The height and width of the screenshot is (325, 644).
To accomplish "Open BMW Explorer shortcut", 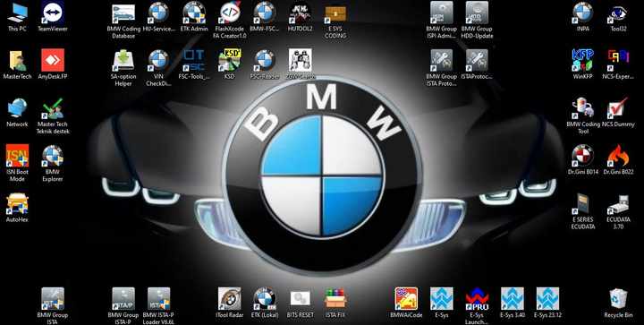I will 53,163.
